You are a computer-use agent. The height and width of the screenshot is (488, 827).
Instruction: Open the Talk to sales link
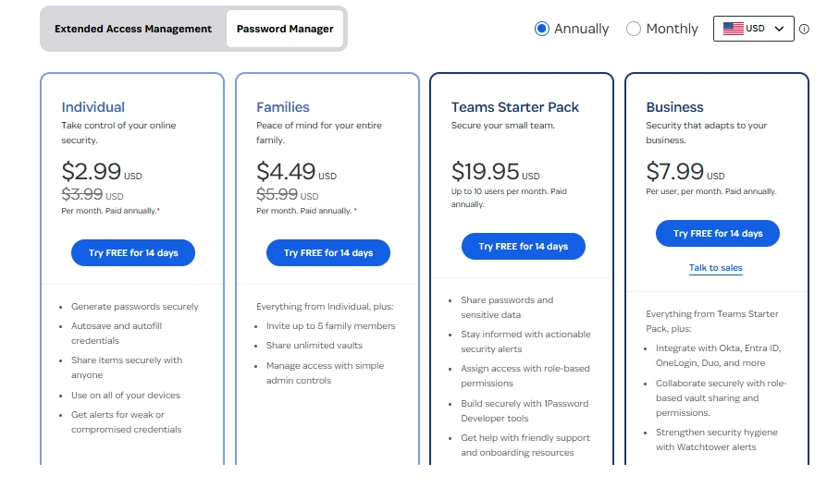pyautogui.click(x=716, y=268)
